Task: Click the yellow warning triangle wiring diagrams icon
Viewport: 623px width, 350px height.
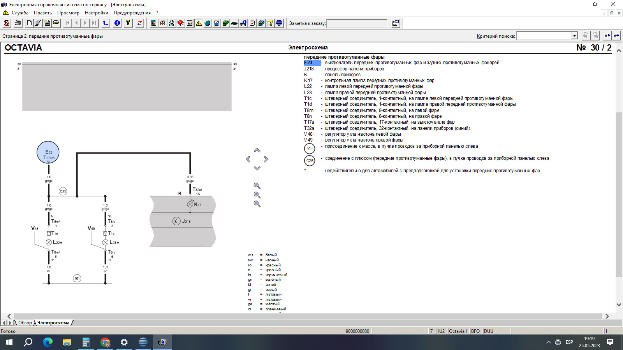Action: (x=199, y=23)
